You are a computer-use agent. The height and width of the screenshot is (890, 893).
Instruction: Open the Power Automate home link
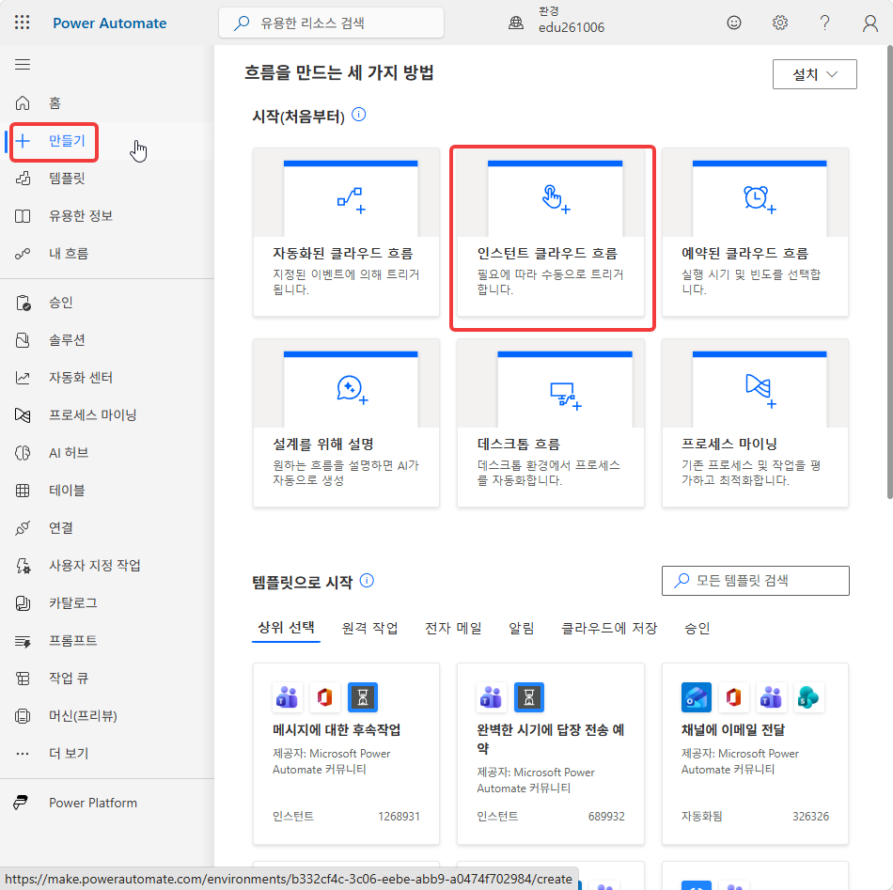point(109,23)
